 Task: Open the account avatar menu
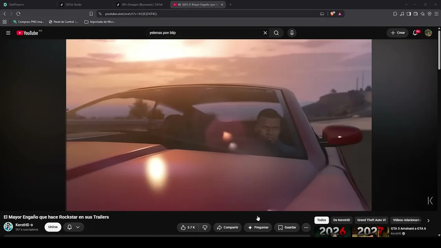[428, 33]
